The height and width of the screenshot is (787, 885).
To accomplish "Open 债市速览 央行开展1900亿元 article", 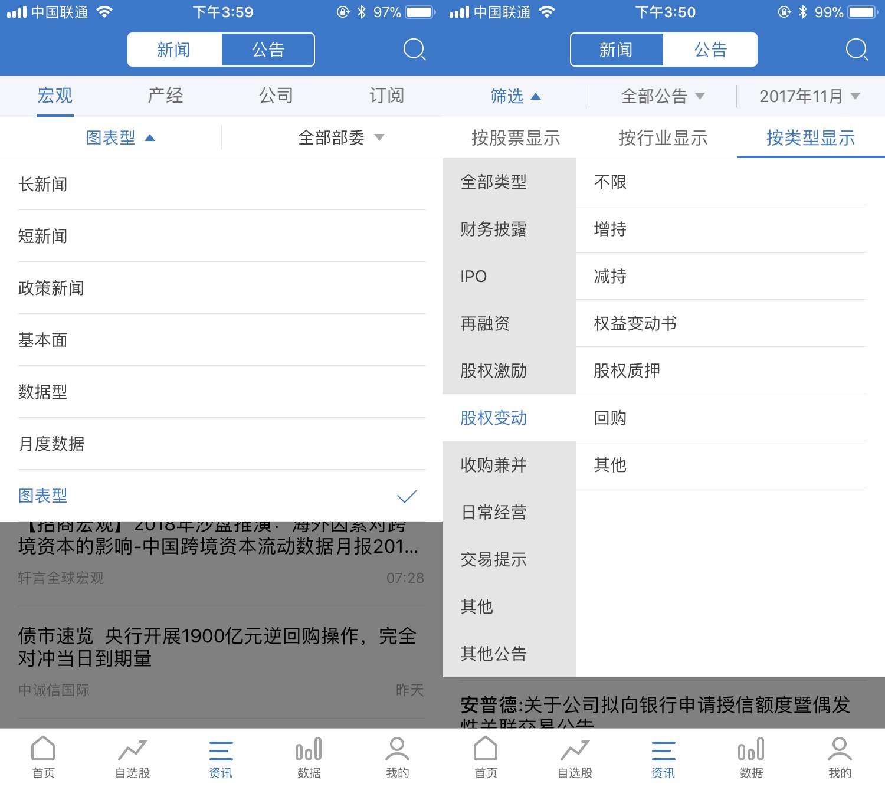I will (221, 663).
